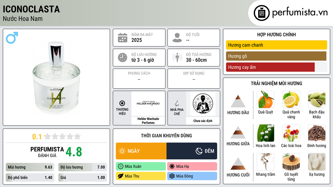Click the từ 3 - 6 giờ value

(x=143, y=60)
